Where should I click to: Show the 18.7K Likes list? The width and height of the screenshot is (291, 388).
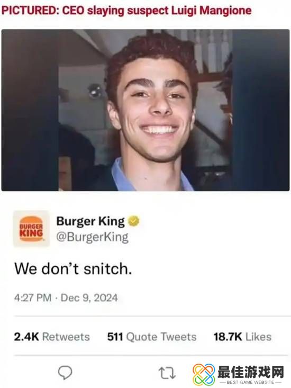coord(242,337)
